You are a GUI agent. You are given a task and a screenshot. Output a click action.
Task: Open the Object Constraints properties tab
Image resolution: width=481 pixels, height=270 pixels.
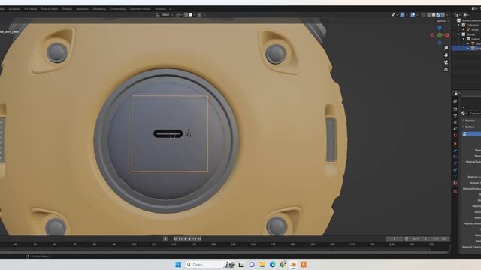(x=455, y=169)
